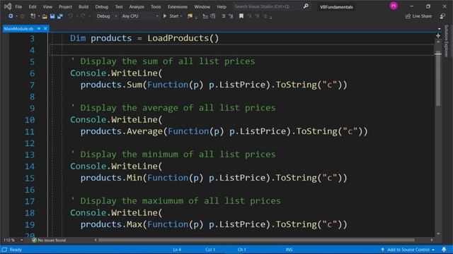Click the vertical scrollbar down arrow

(x=438, y=234)
